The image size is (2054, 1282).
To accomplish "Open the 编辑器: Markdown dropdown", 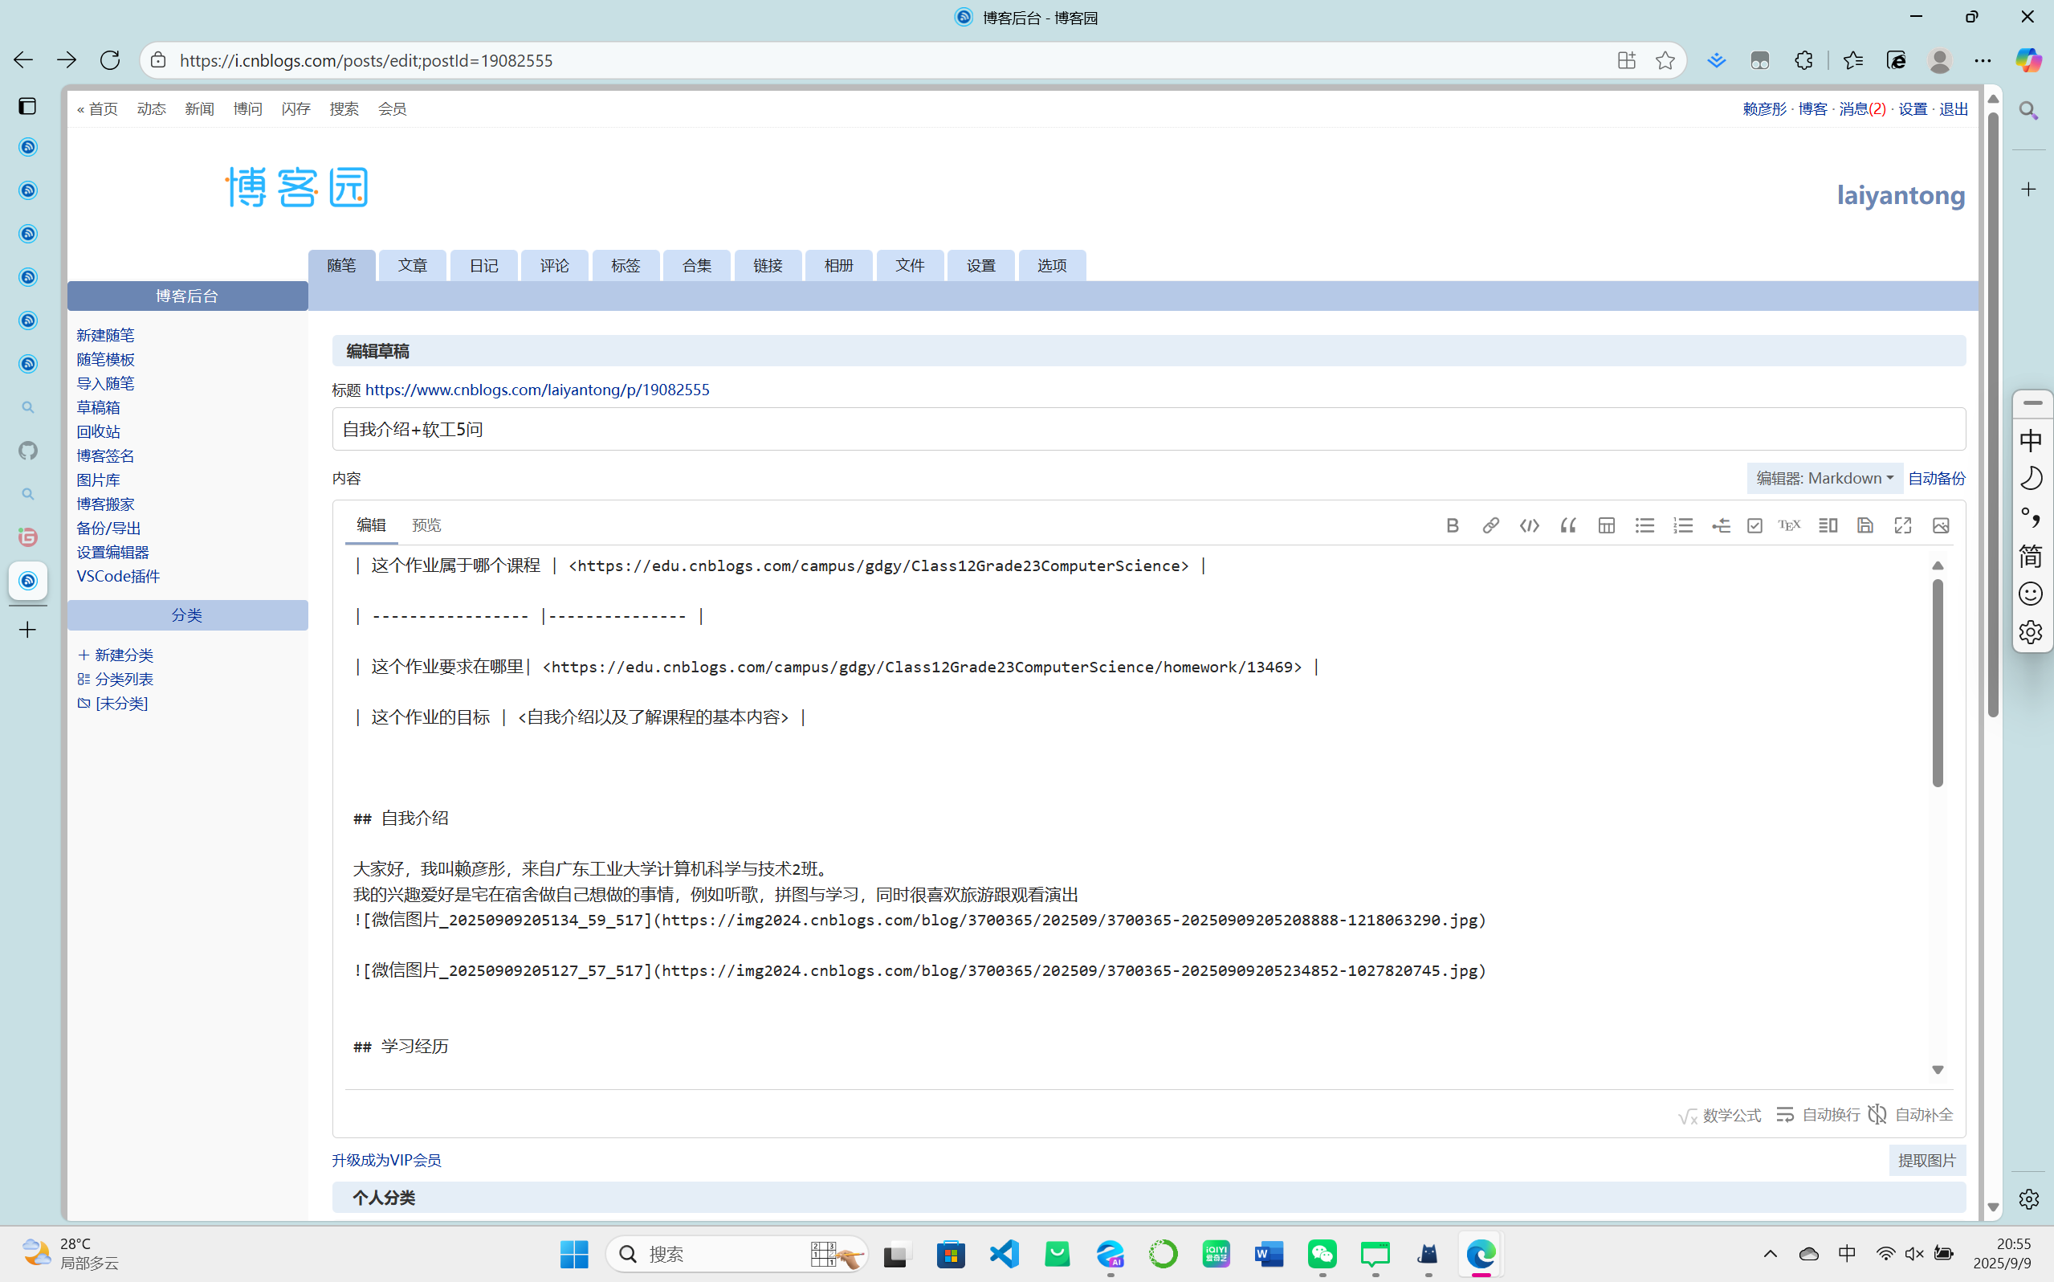I will [x=1824, y=478].
